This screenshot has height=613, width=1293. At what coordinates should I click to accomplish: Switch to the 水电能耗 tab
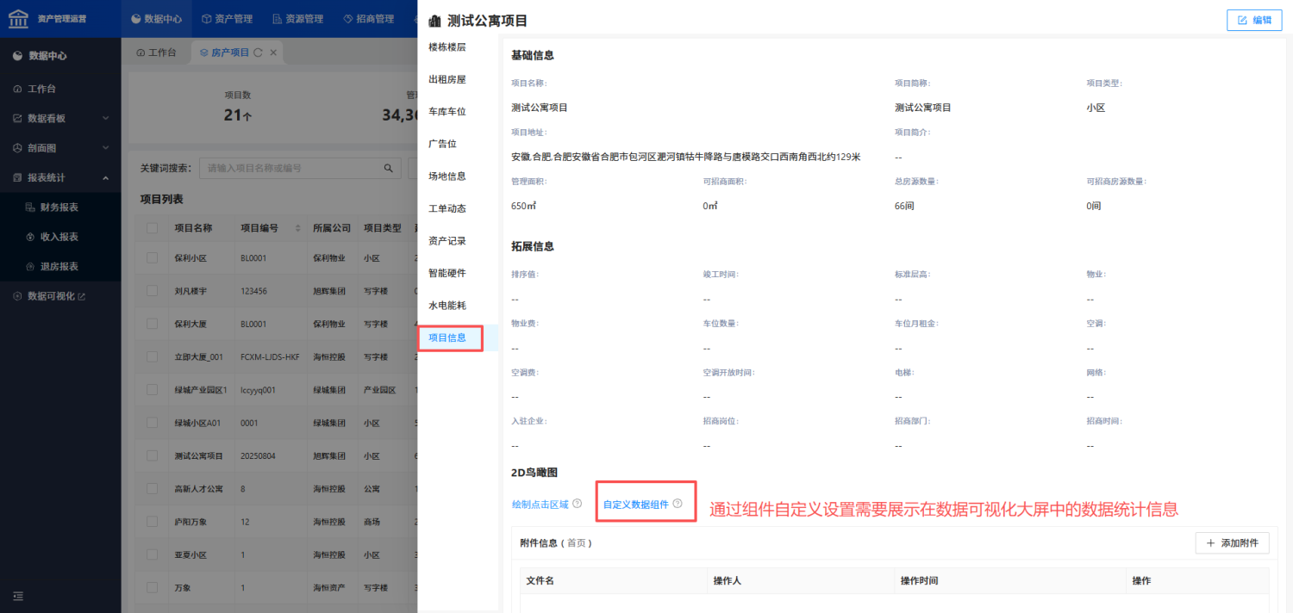point(447,306)
